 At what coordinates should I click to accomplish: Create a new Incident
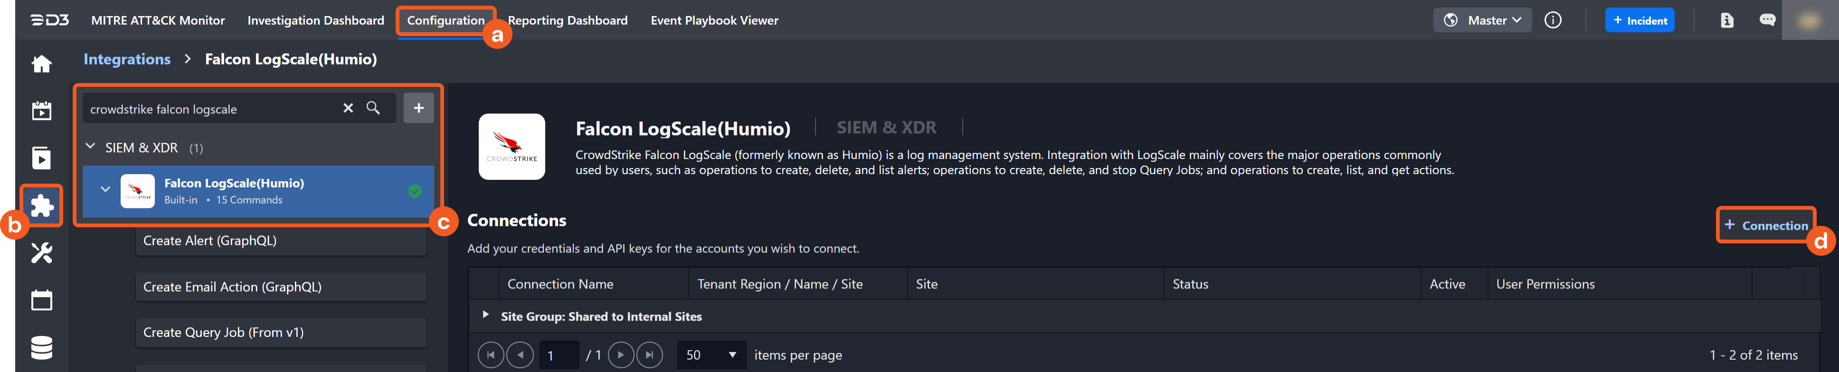pos(1639,21)
